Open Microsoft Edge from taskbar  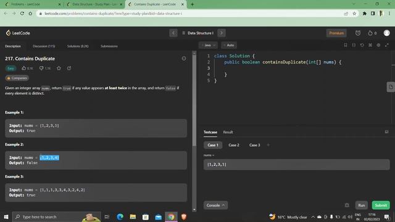(120, 216)
